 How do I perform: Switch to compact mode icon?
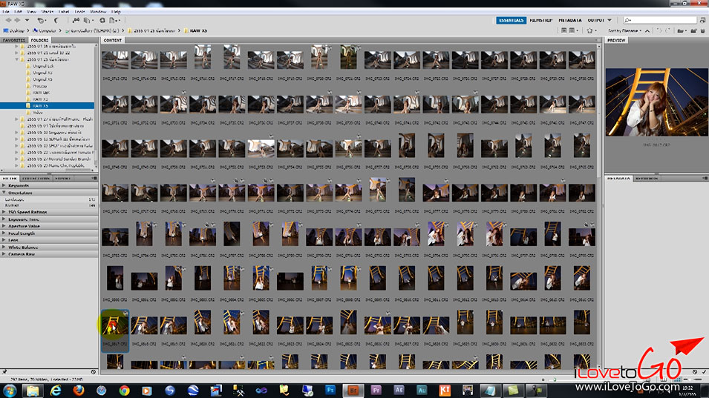(x=702, y=20)
